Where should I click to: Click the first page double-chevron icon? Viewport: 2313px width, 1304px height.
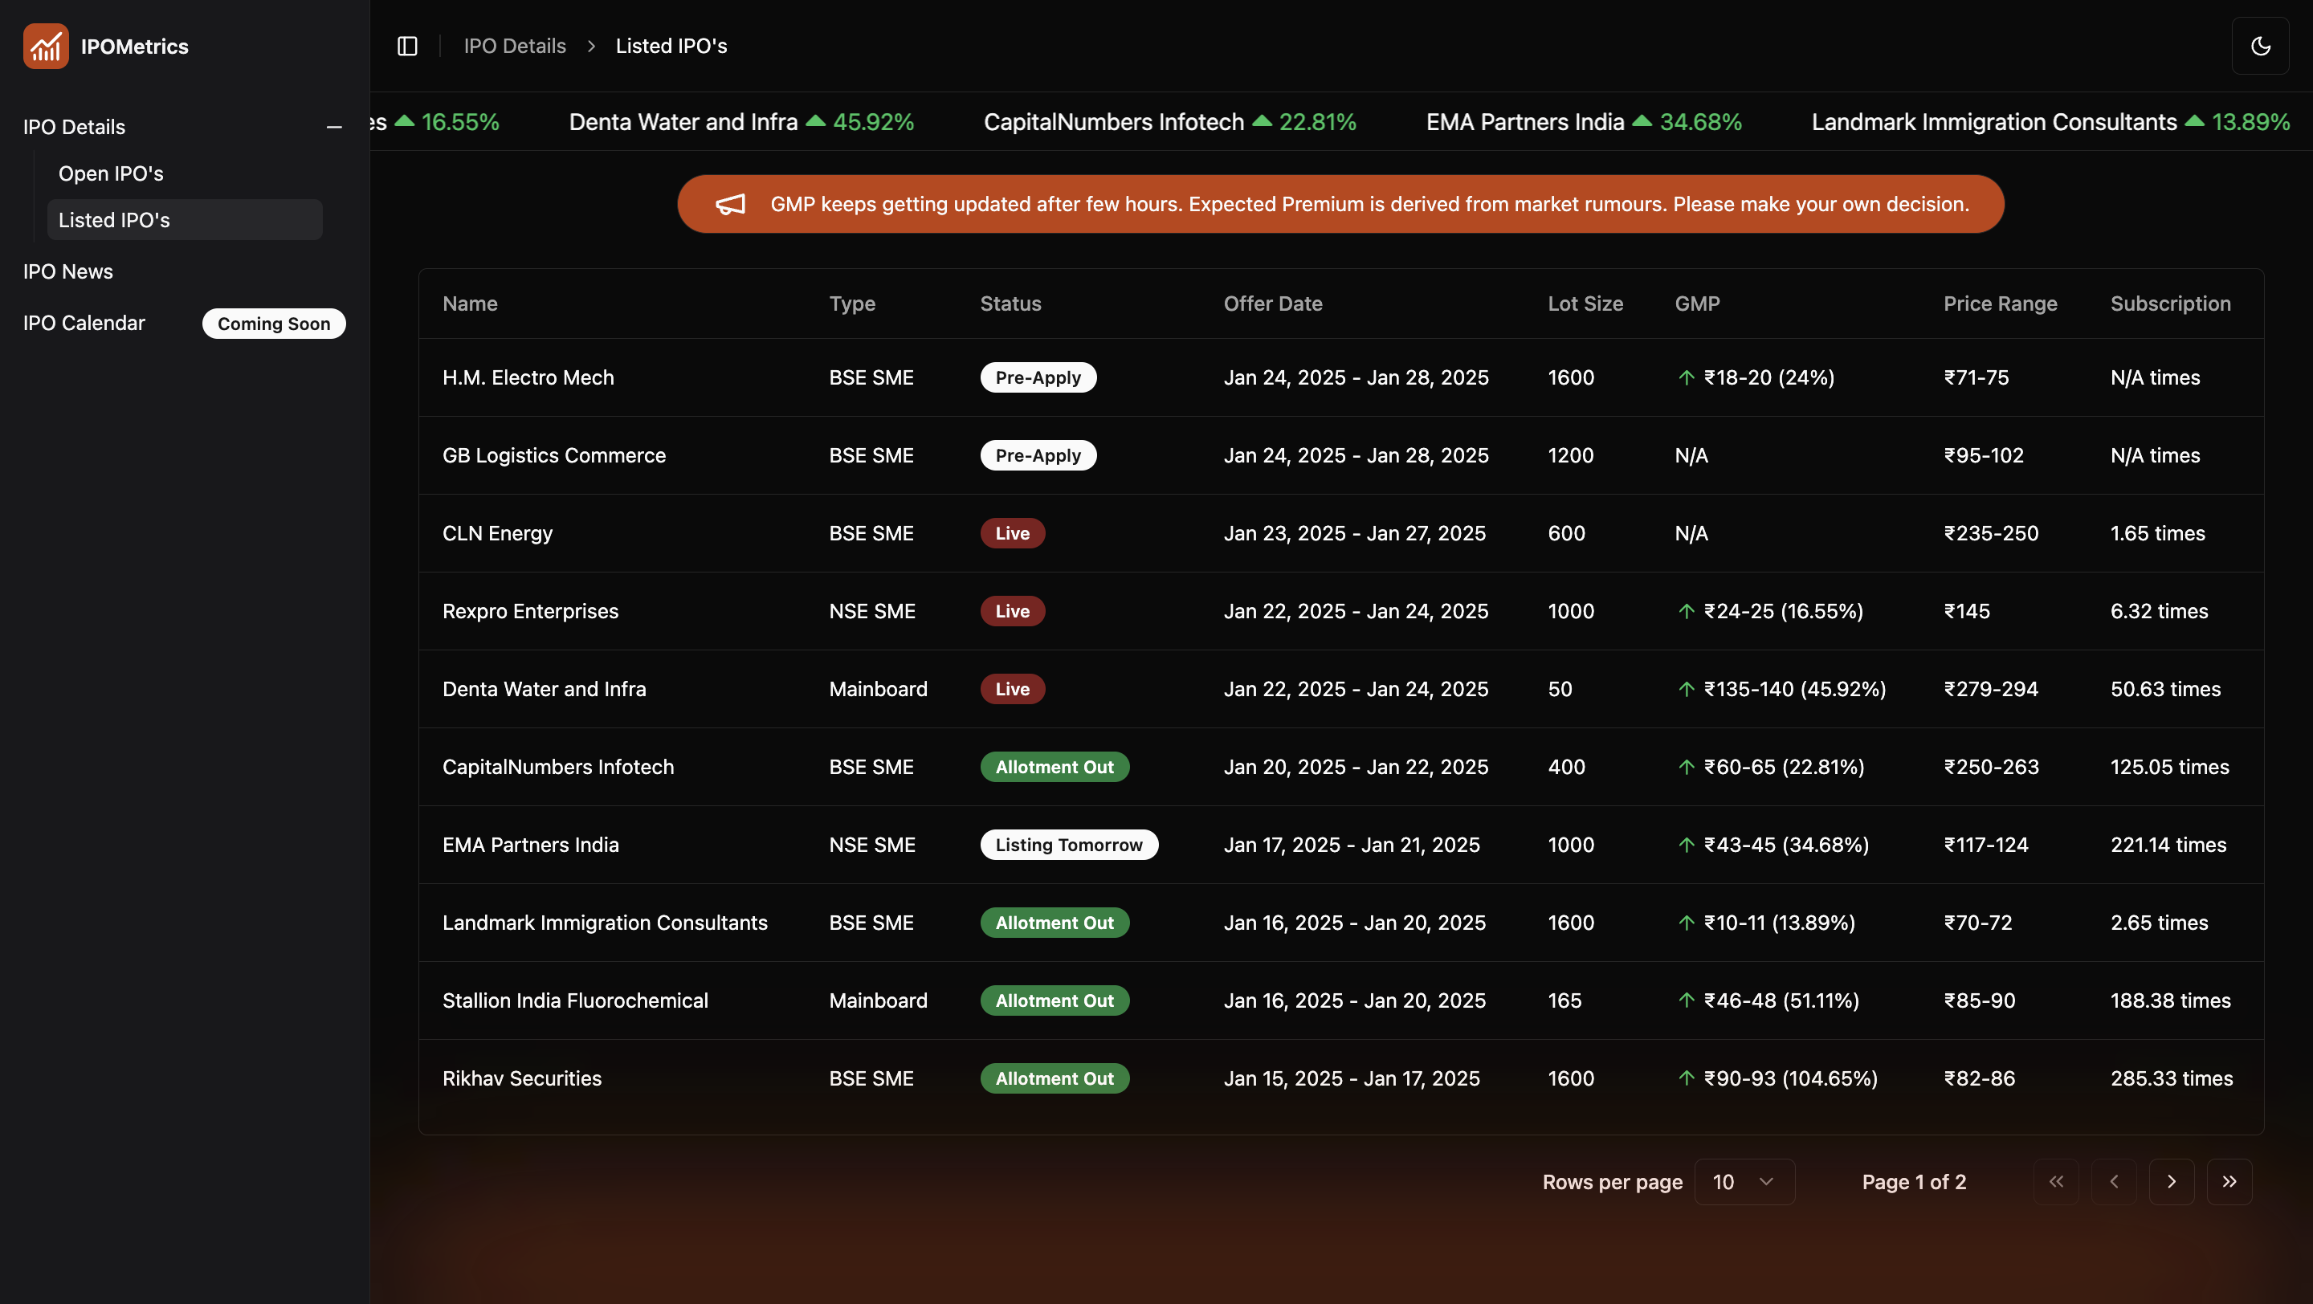click(x=2055, y=1182)
